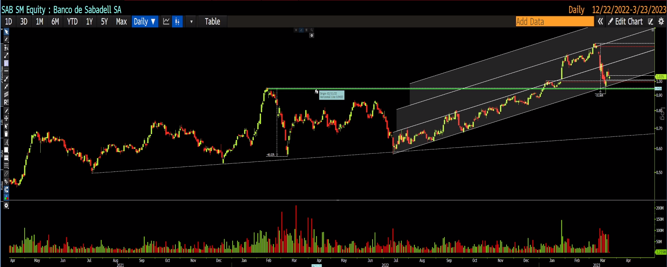Viewport: 667px width, 267px height.
Task: Click the mini toolbar plus icon
Action: tap(296, 30)
